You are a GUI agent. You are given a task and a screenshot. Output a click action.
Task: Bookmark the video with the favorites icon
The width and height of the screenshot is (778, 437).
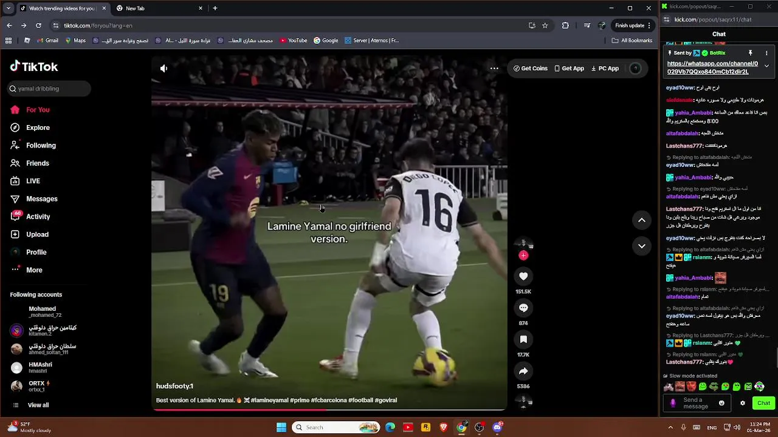point(523,340)
